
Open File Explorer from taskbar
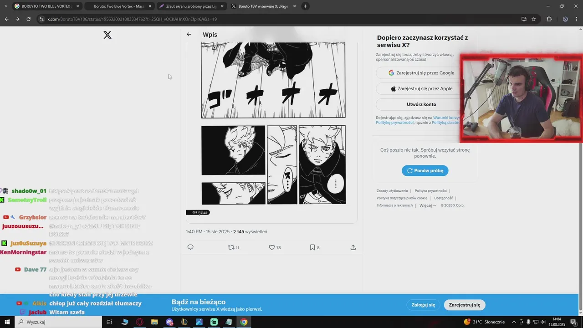(x=154, y=322)
